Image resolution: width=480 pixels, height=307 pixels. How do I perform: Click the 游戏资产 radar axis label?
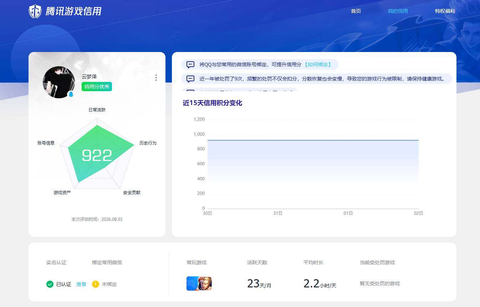click(62, 192)
